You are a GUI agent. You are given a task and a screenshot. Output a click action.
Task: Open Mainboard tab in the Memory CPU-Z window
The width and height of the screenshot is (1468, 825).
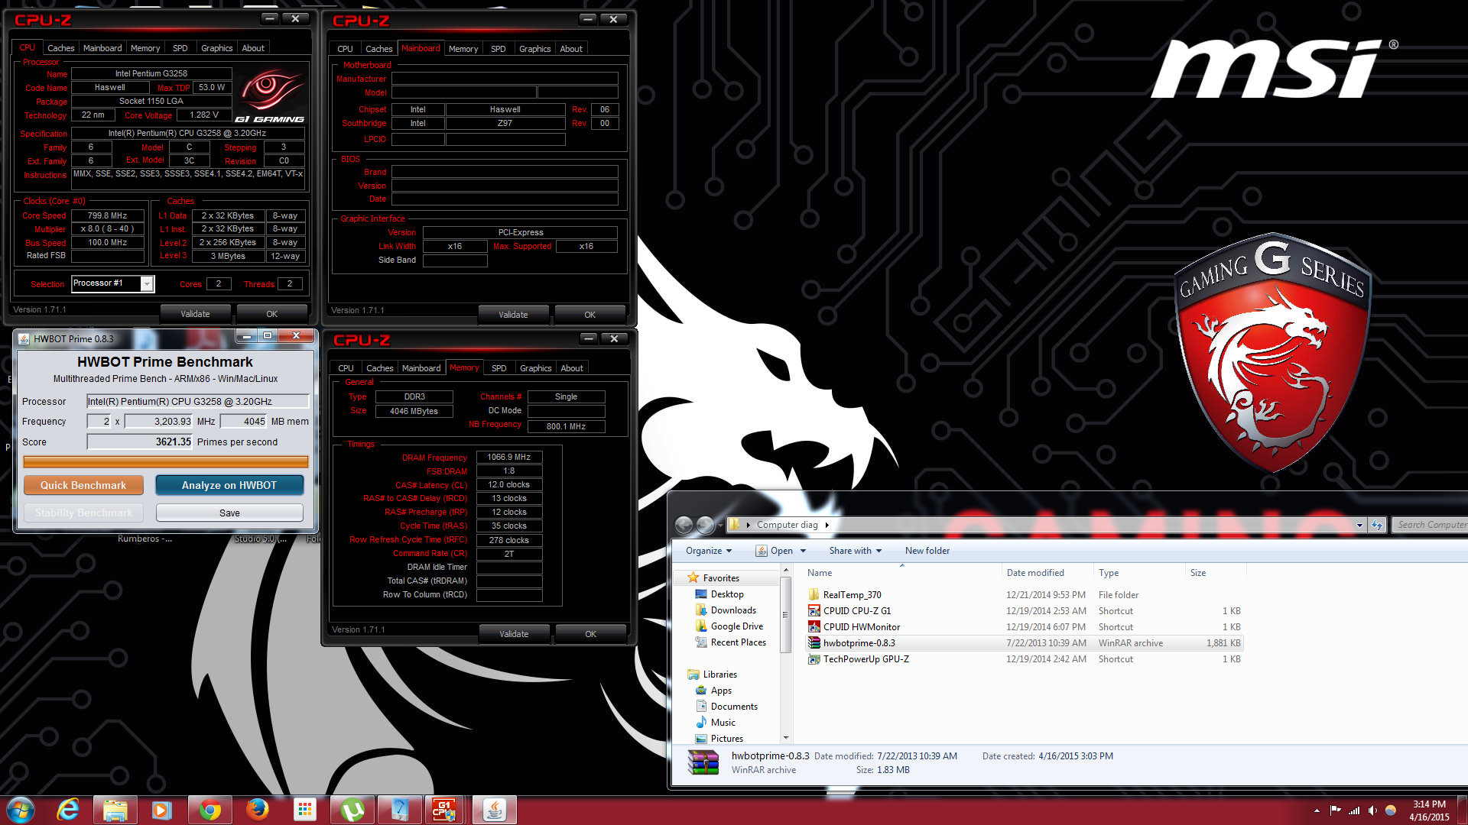(x=421, y=368)
